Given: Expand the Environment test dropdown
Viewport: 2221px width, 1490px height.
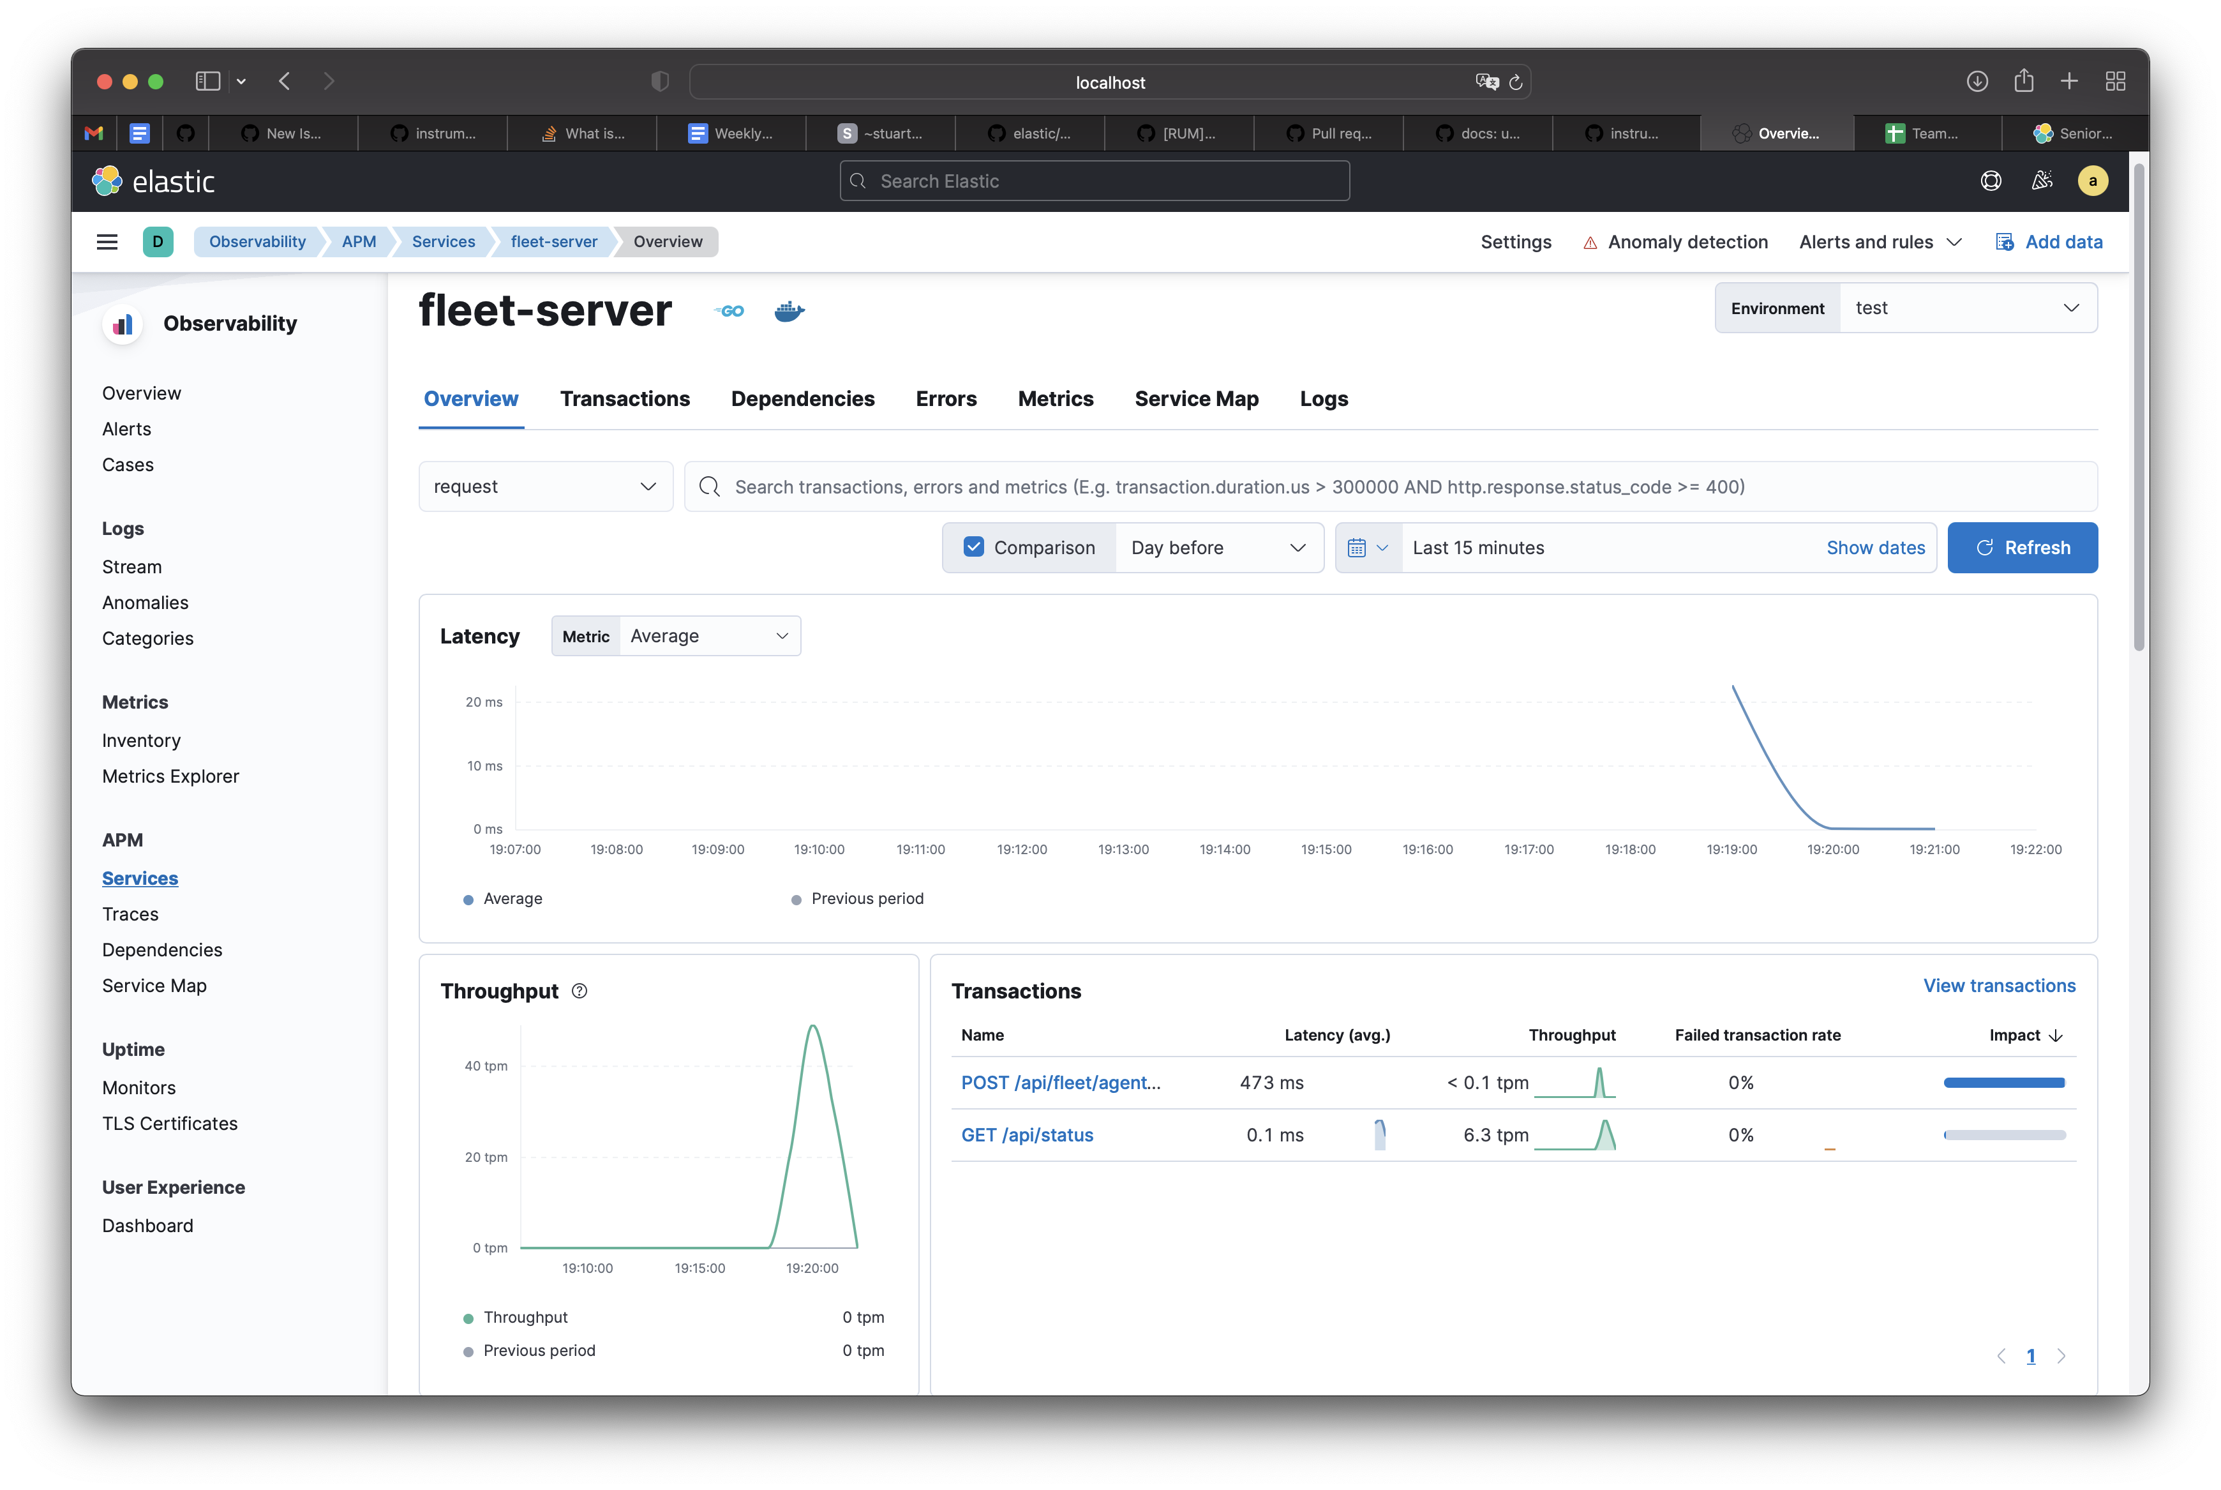Looking at the screenshot, I should coord(1968,308).
